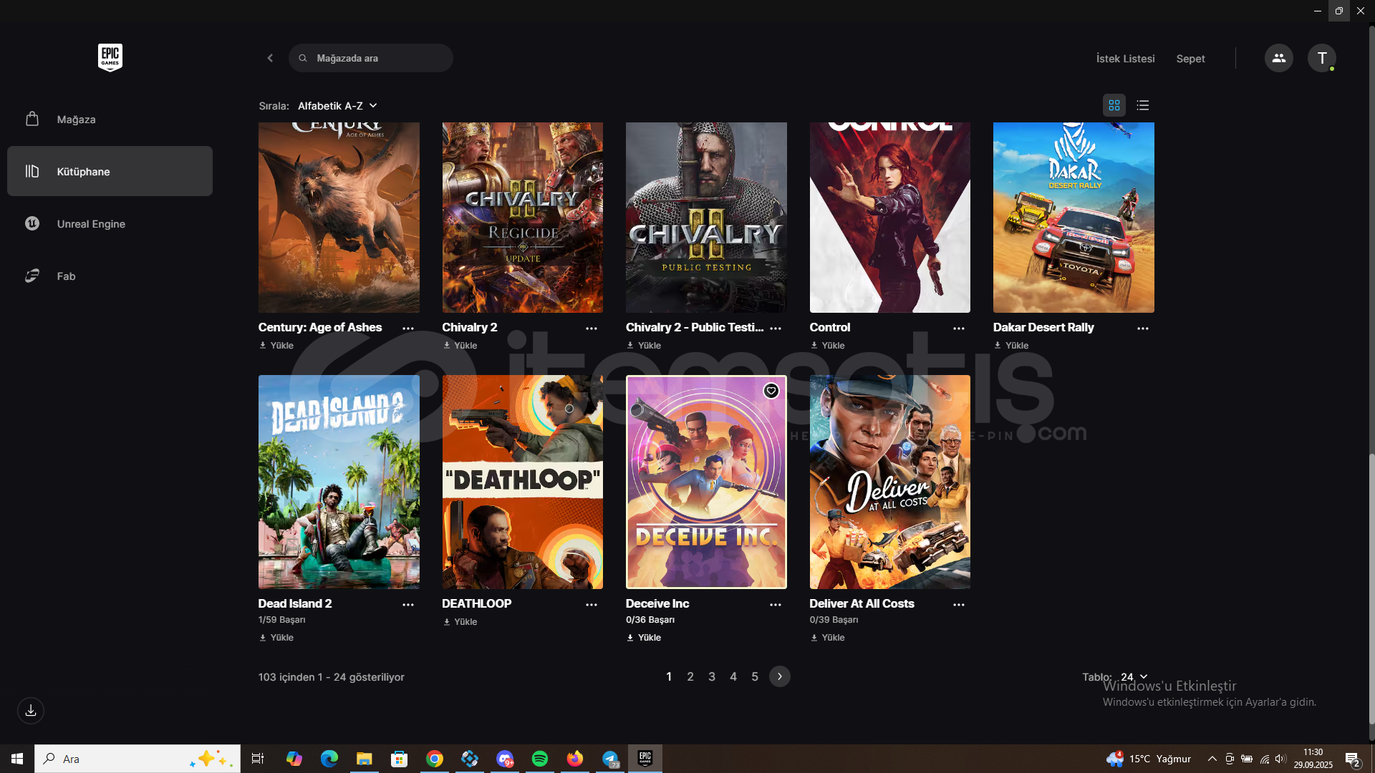Select Kütüphane in the sidebar

pyautogui.click(x=110, y=171)
